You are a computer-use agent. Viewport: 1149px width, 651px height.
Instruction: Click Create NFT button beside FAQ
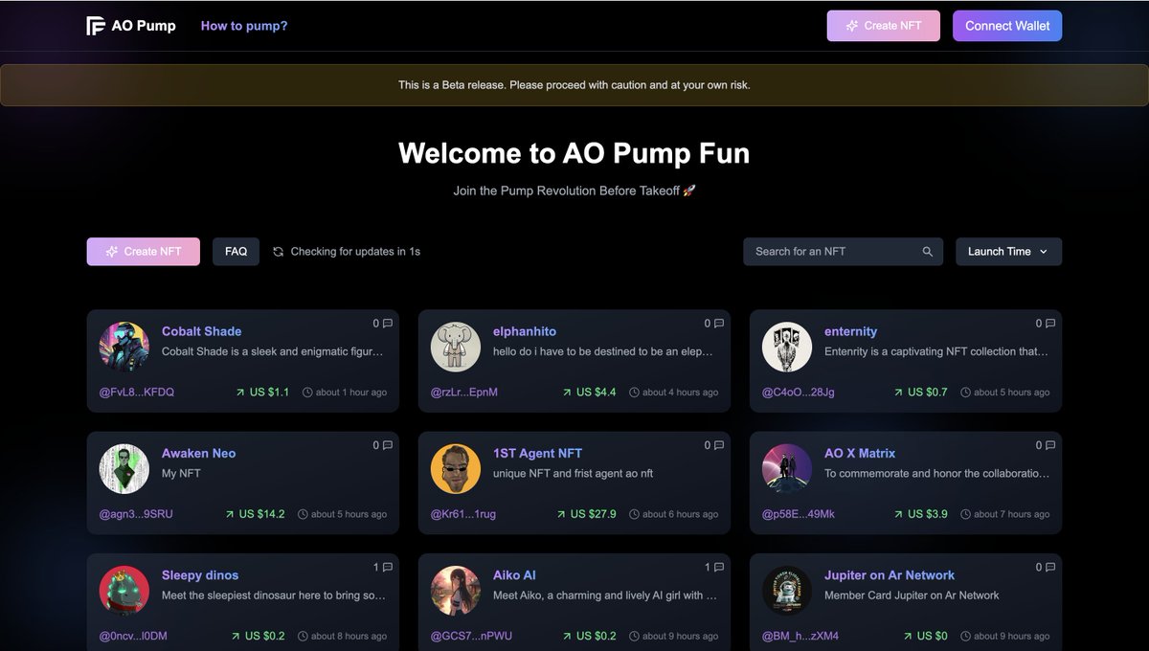pos(144,252)
